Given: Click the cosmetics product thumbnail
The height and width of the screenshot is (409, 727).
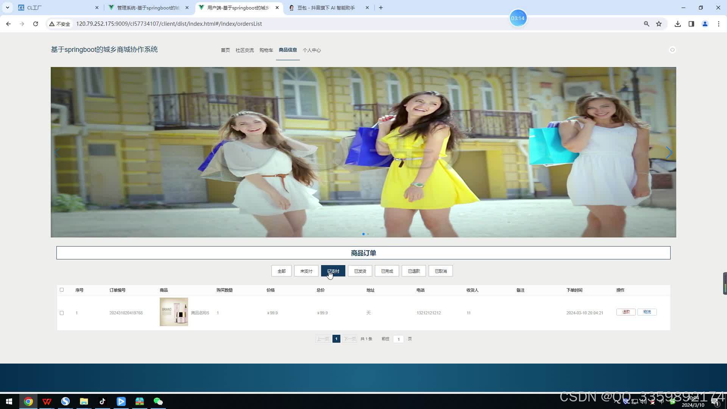Looking at the screenshot, I should point(174,312).
